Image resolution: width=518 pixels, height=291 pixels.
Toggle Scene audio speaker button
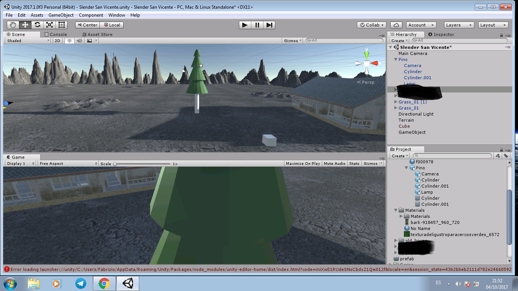(79, 41)
